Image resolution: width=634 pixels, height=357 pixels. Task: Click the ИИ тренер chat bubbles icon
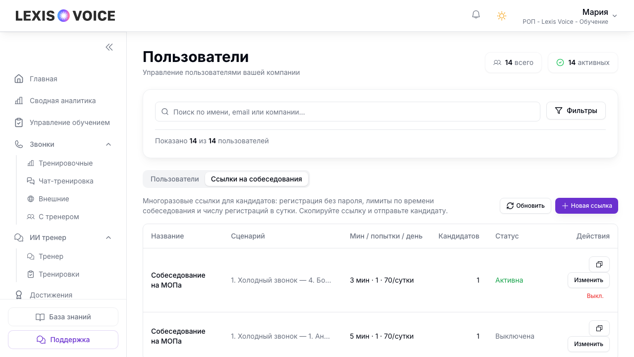click(x=19, y=238)
